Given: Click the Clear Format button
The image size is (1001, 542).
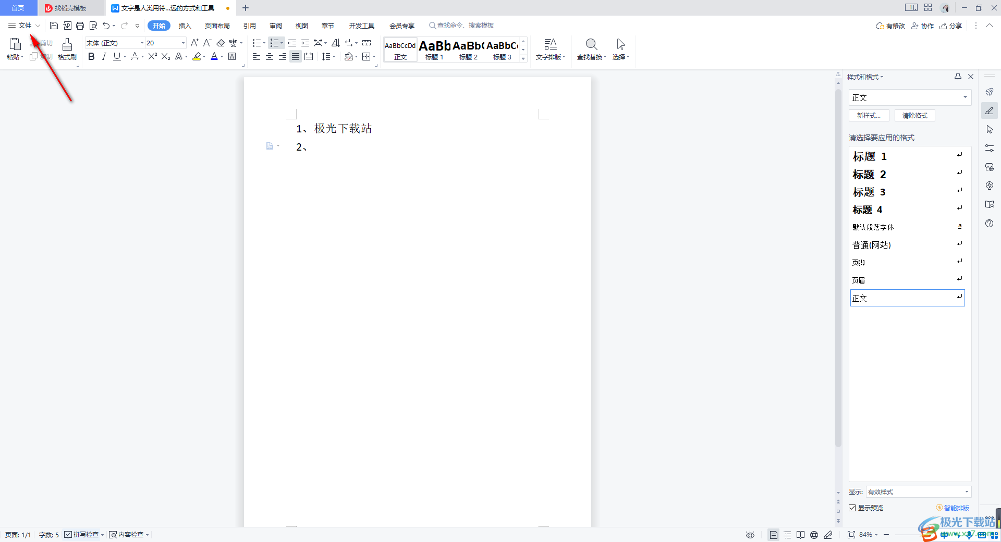Looking at the screenshot, I should [915, 116].
